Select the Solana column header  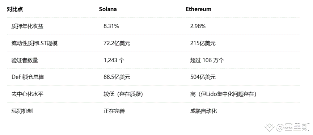pyautogui.click(x=108, y=9)
